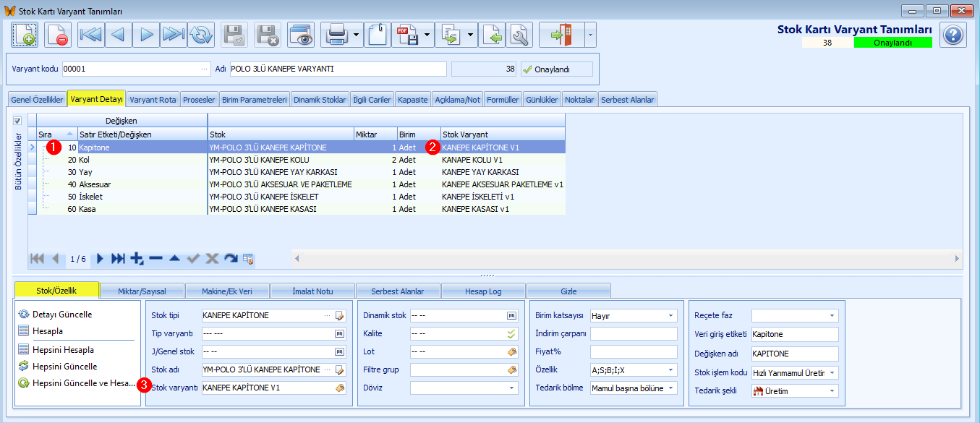Screen dimensions: 980x423
Task: Sort by the Sıra column header
Action: 57,134
